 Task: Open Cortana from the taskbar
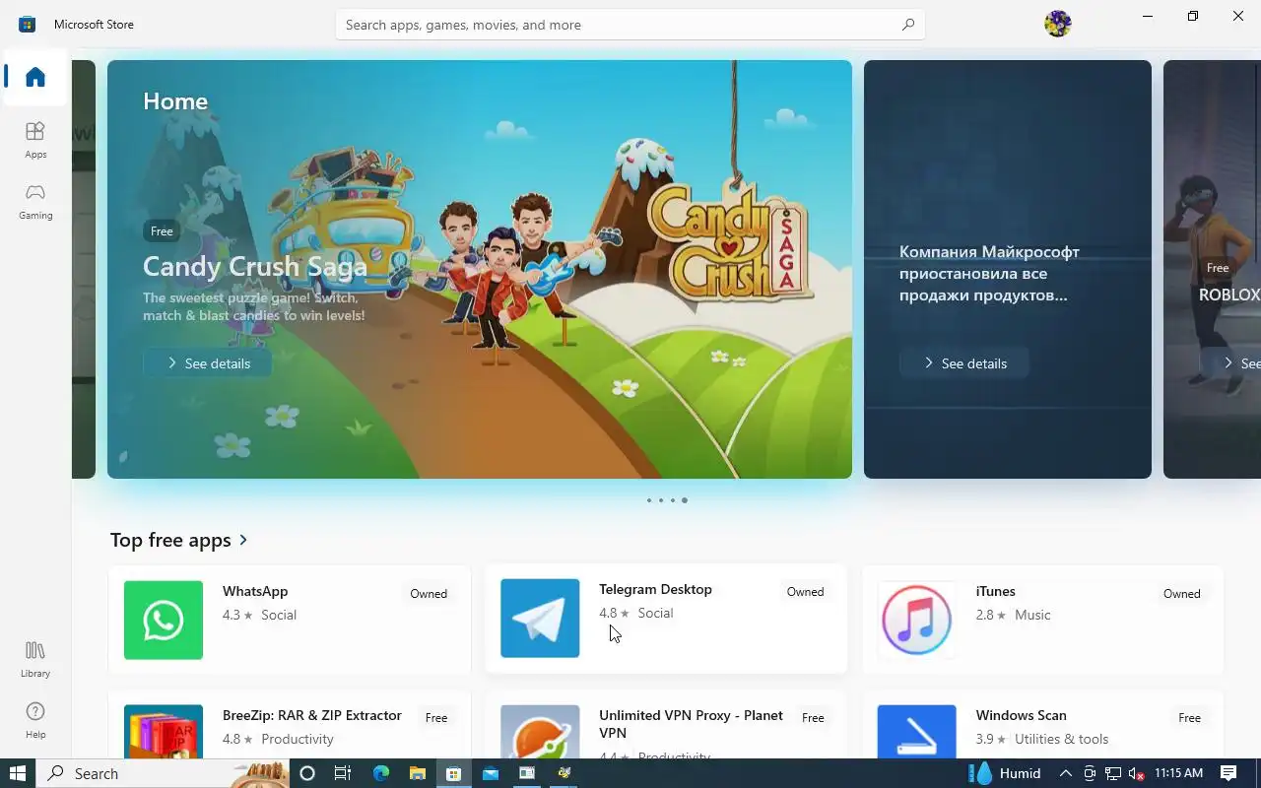(306, 773)
